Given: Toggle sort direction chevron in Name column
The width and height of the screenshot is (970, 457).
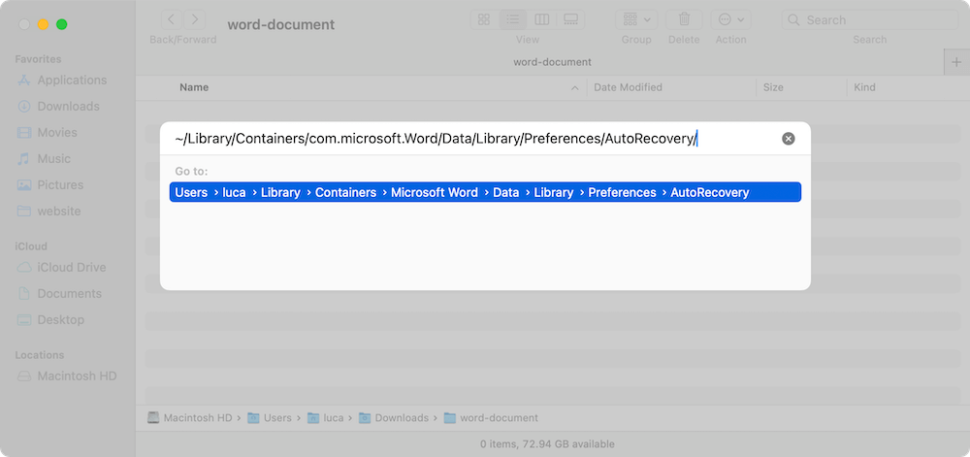Looking at the screenshot, I should point(574,88).
